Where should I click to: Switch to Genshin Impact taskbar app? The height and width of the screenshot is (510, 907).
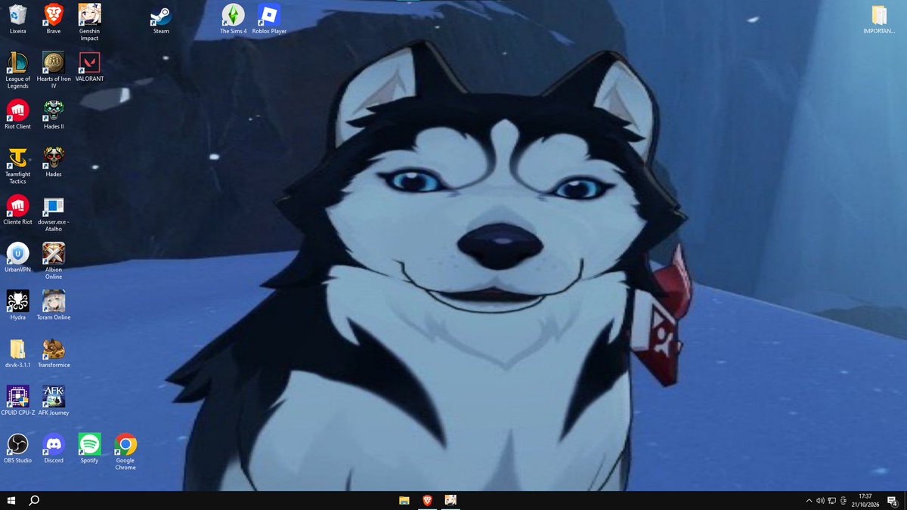(450, 500)
